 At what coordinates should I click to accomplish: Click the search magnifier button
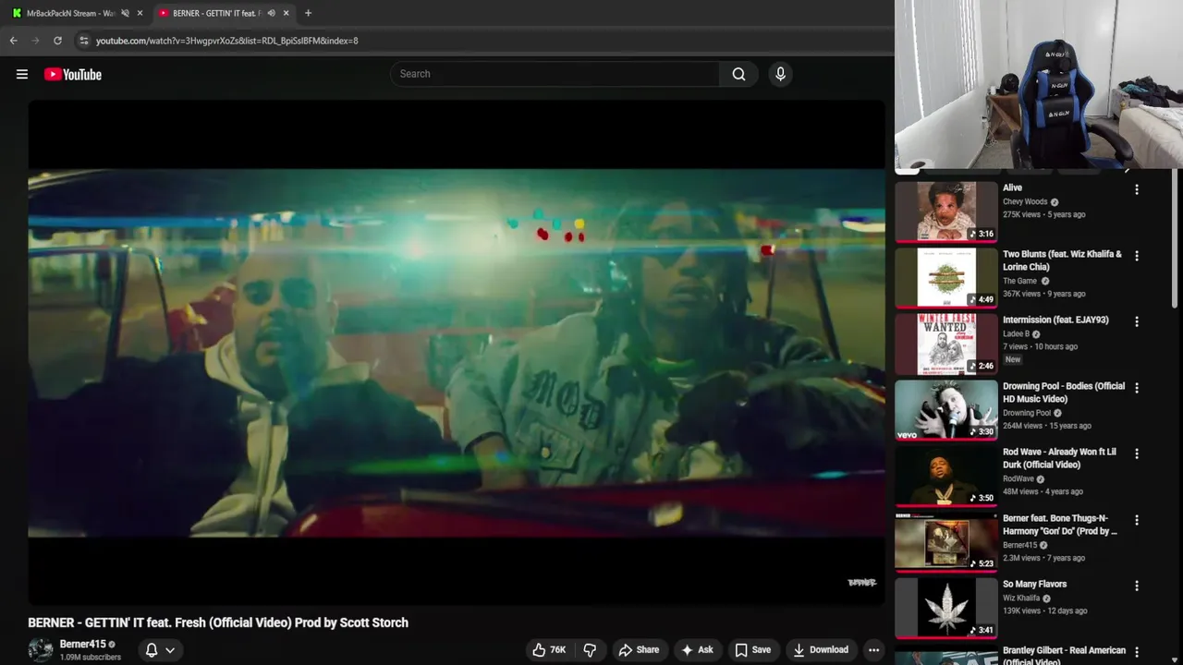click(738, 74)
